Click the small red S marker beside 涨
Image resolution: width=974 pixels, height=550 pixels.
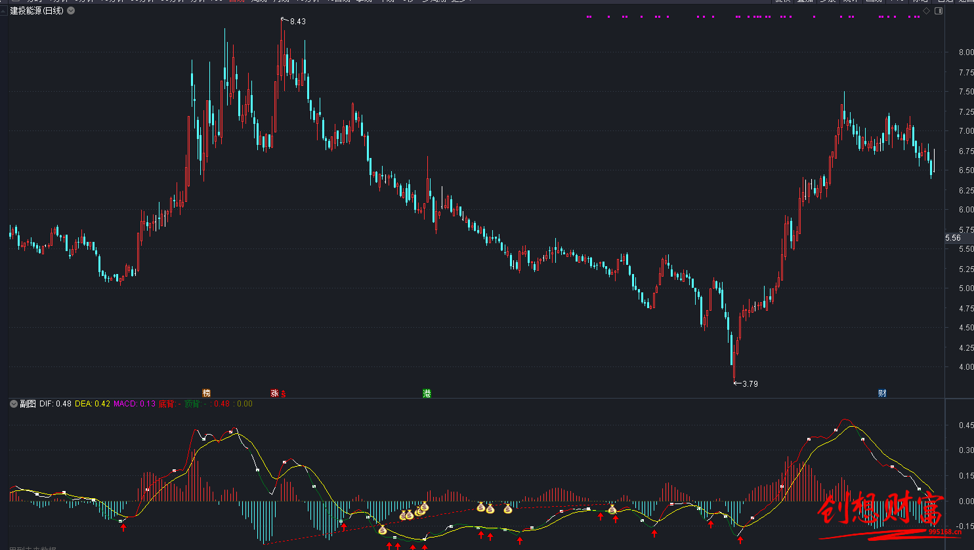pyautogui.click(x=284, y=394)
